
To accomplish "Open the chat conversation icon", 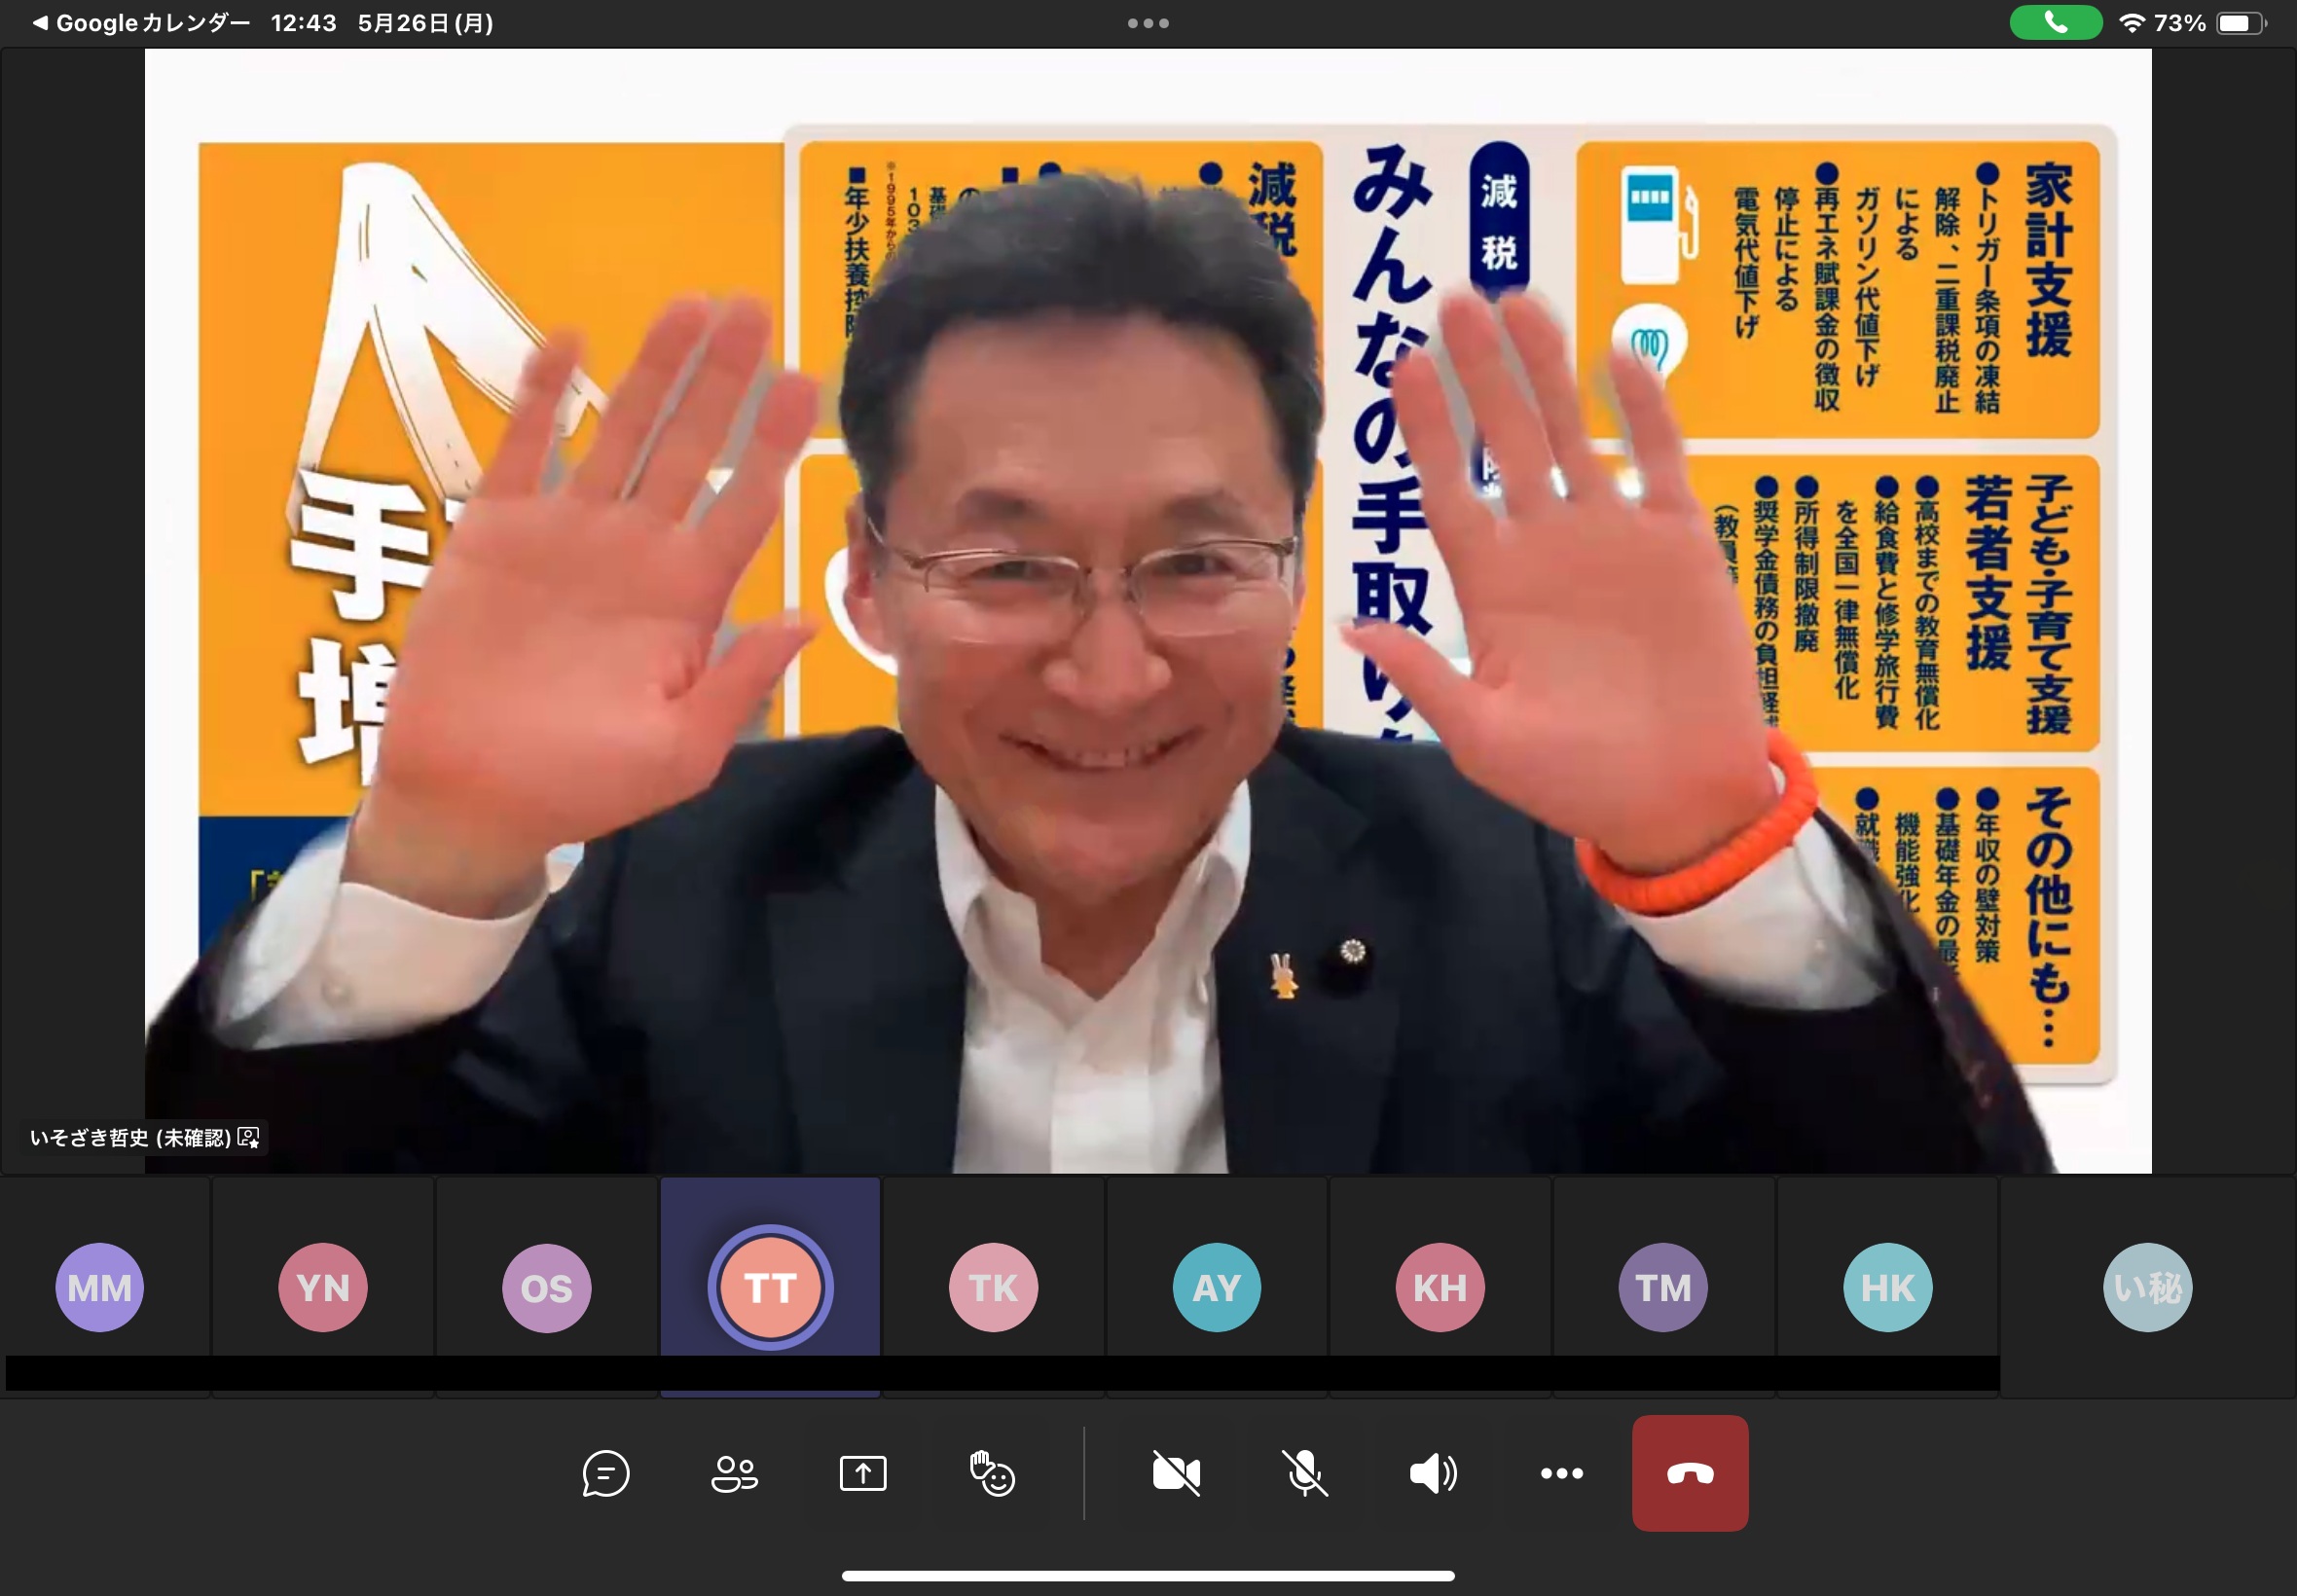I will [605, 1473].
